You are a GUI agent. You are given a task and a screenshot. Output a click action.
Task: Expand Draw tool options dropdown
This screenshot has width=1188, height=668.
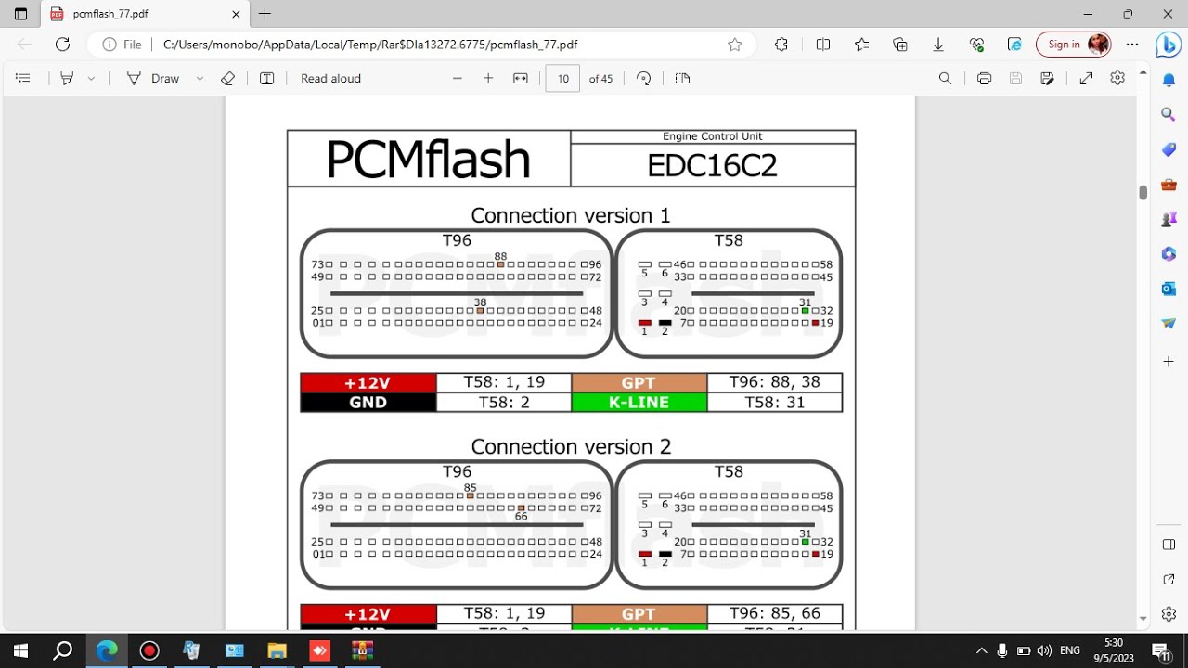click(x=200, y=79)
